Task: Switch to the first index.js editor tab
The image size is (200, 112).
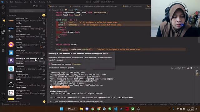Action: coord(57,6)
